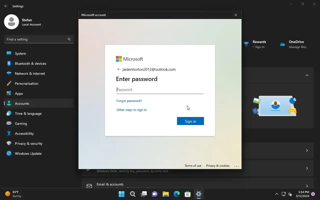
Task: Click Stefan's profile avatar picture
Action: [x=11, y=22]
